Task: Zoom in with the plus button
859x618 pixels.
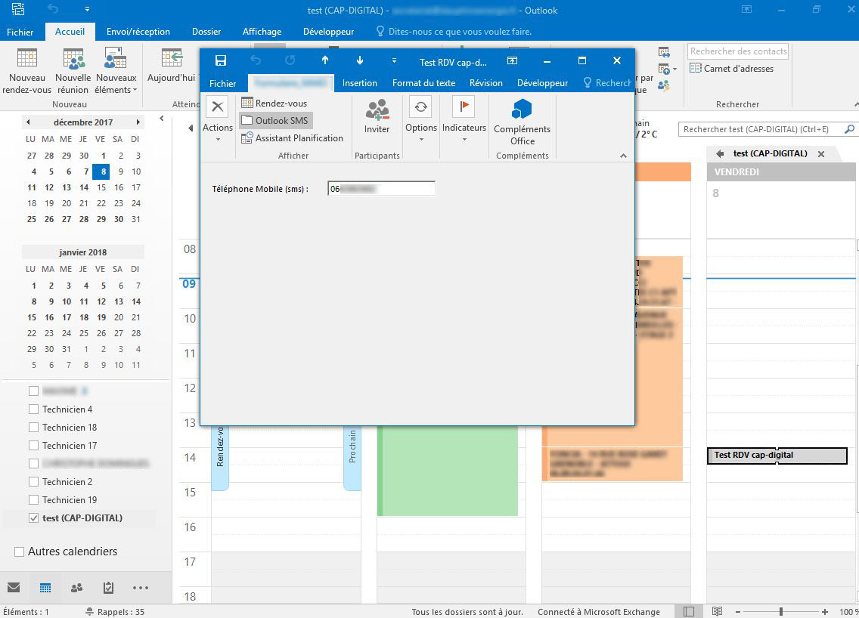Action: (824, 611)
